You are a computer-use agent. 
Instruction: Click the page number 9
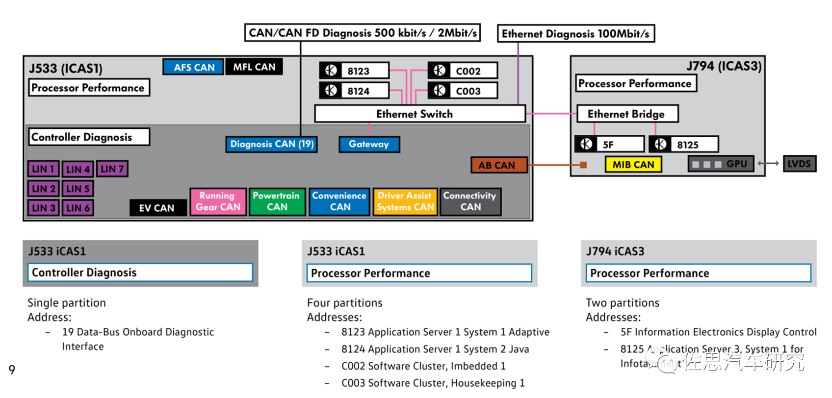pos(12,370)
